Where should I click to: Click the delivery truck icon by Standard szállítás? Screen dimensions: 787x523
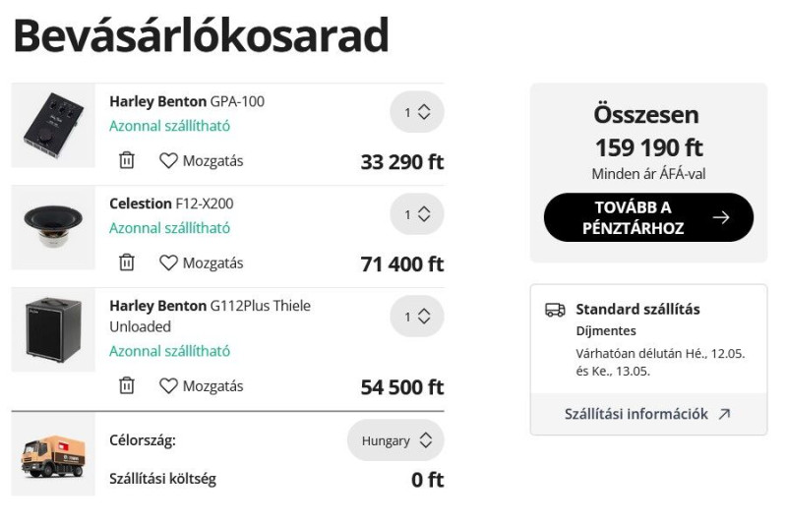[x=555, y=310]
